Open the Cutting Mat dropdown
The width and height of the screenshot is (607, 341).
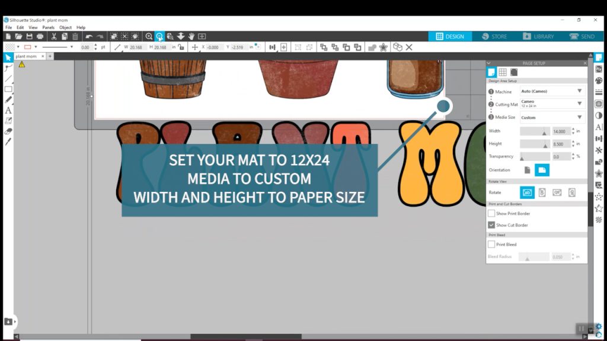click(x=552, y=102)
